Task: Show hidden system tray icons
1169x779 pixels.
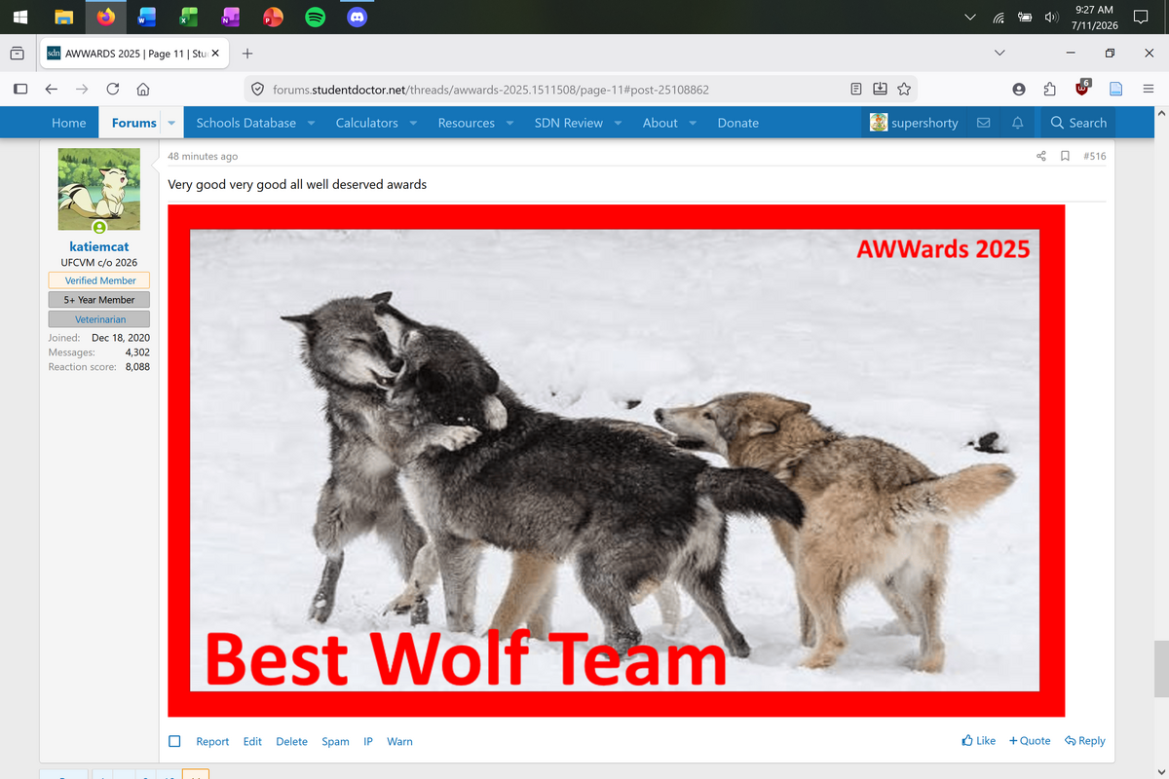Action: tap(969, 18)
